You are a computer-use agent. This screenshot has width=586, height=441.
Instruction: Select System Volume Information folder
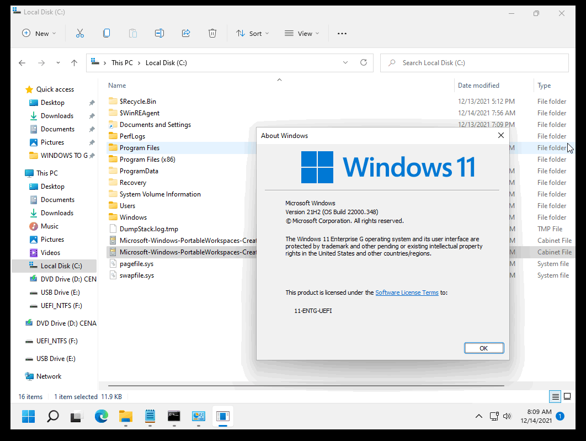click(160, 194)
